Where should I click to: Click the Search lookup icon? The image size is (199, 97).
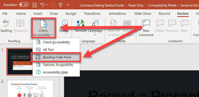click(x=64, y=26)
